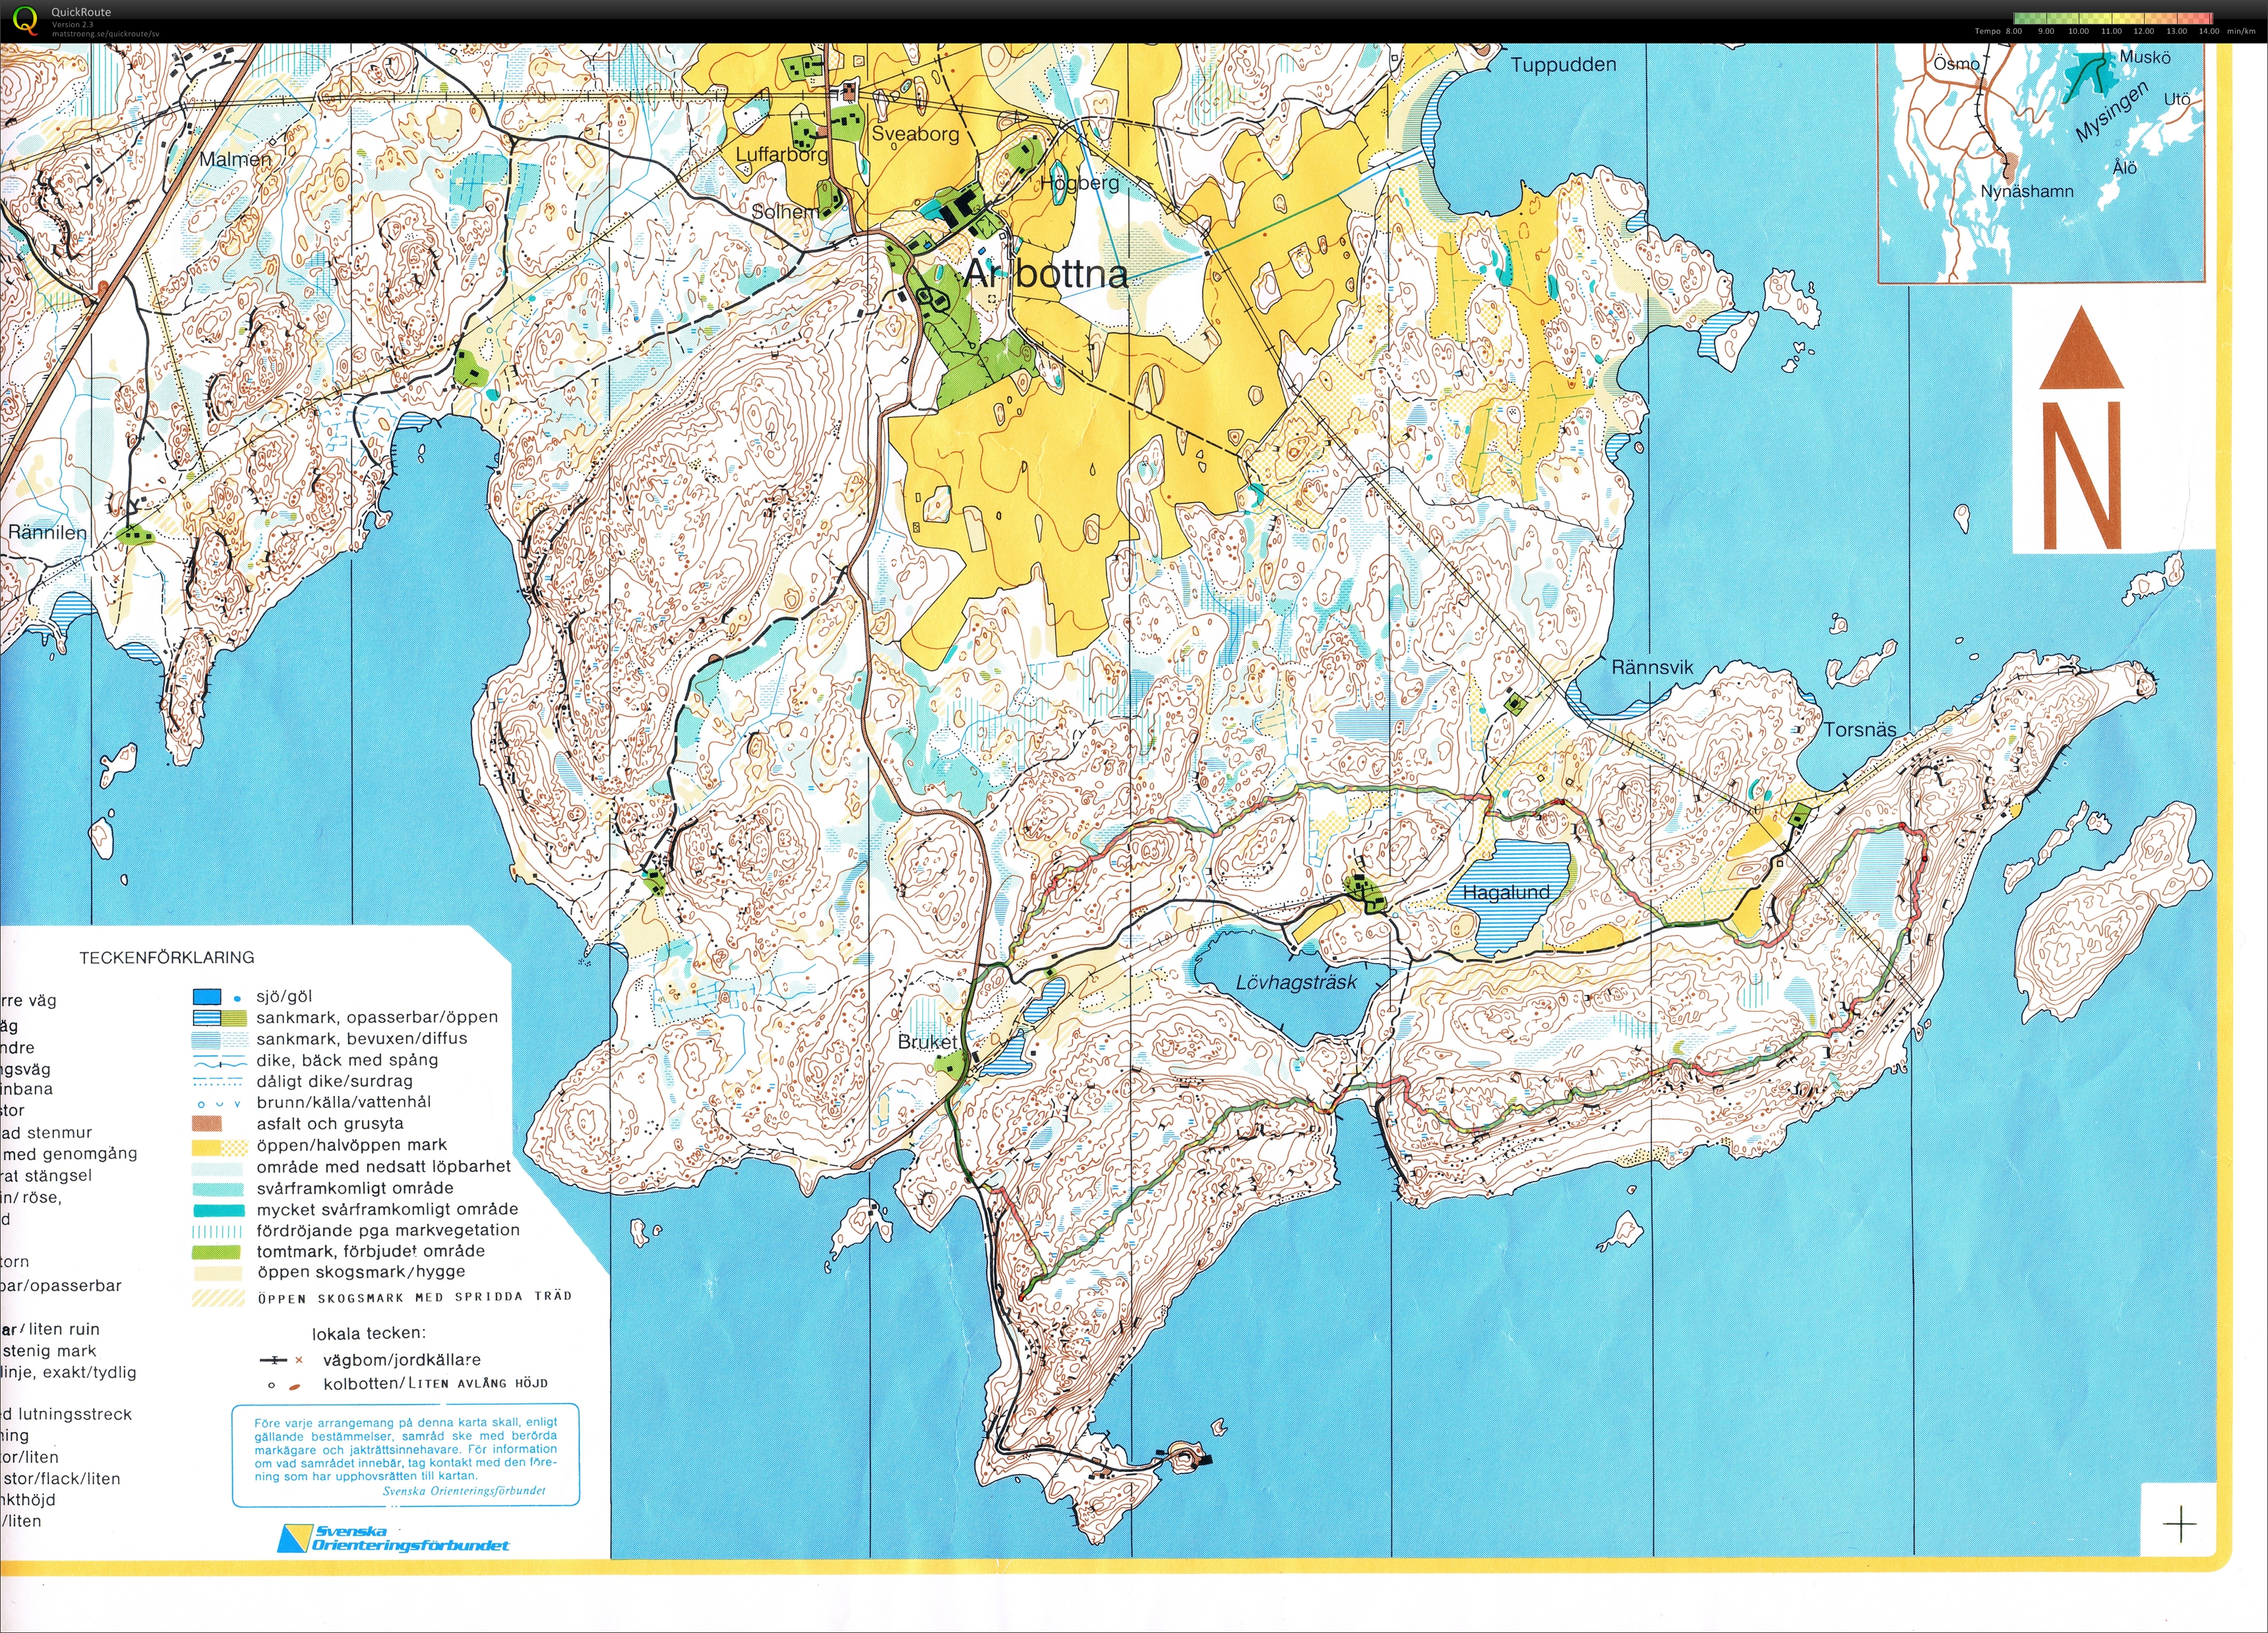2268x1633 pixels.
Task: Click the 'Version 2.3' text
Action: pos(71,24)
